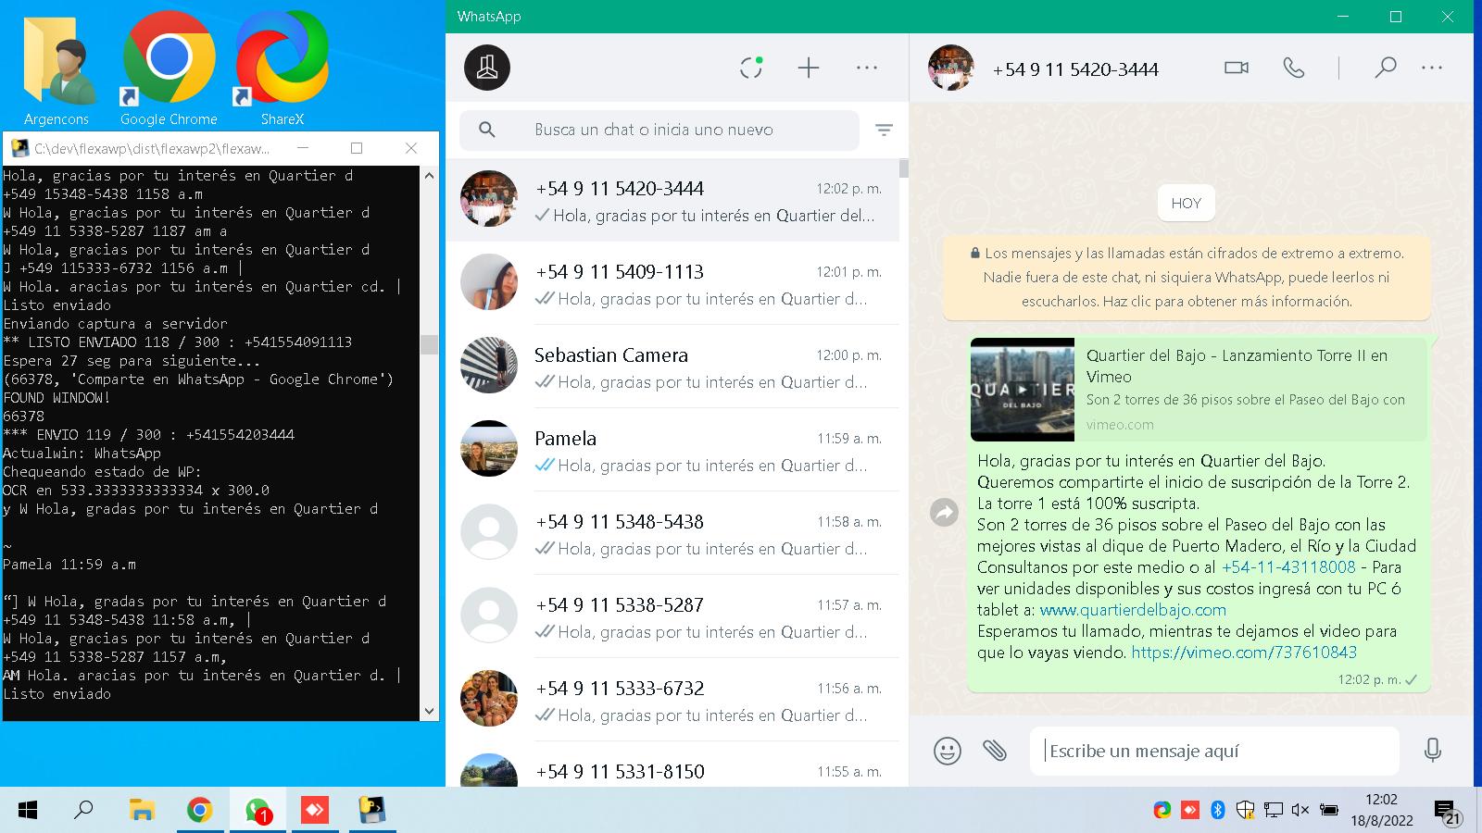1482x833 pixels.
Task: Open chat with +54 9 11 5409-1113
Action: (672, 283)
